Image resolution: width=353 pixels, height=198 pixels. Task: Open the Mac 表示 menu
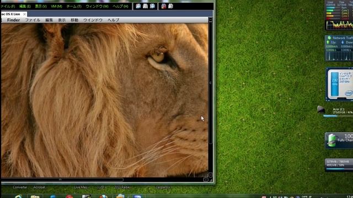[x=62, y=20]
